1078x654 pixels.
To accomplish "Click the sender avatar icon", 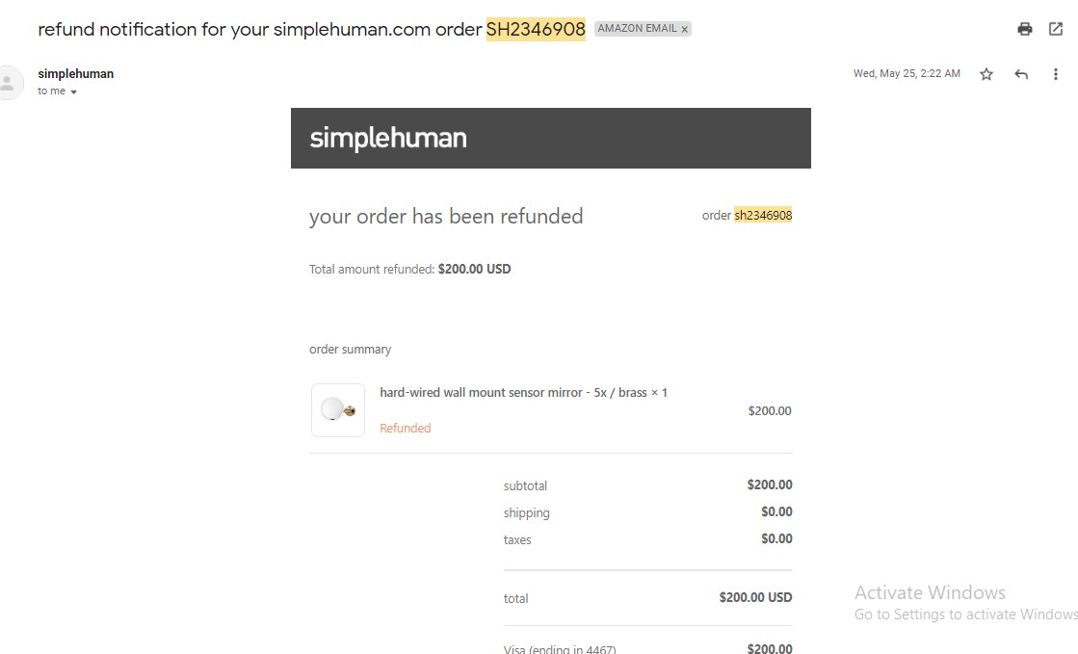I will pyautogui.click(x=9, y=83).
